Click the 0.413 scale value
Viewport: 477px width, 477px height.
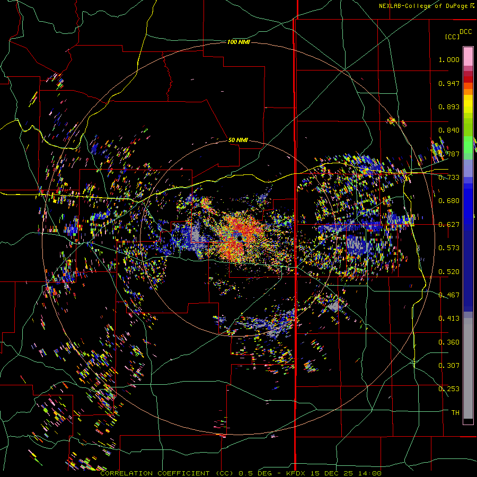coord(449,319)
